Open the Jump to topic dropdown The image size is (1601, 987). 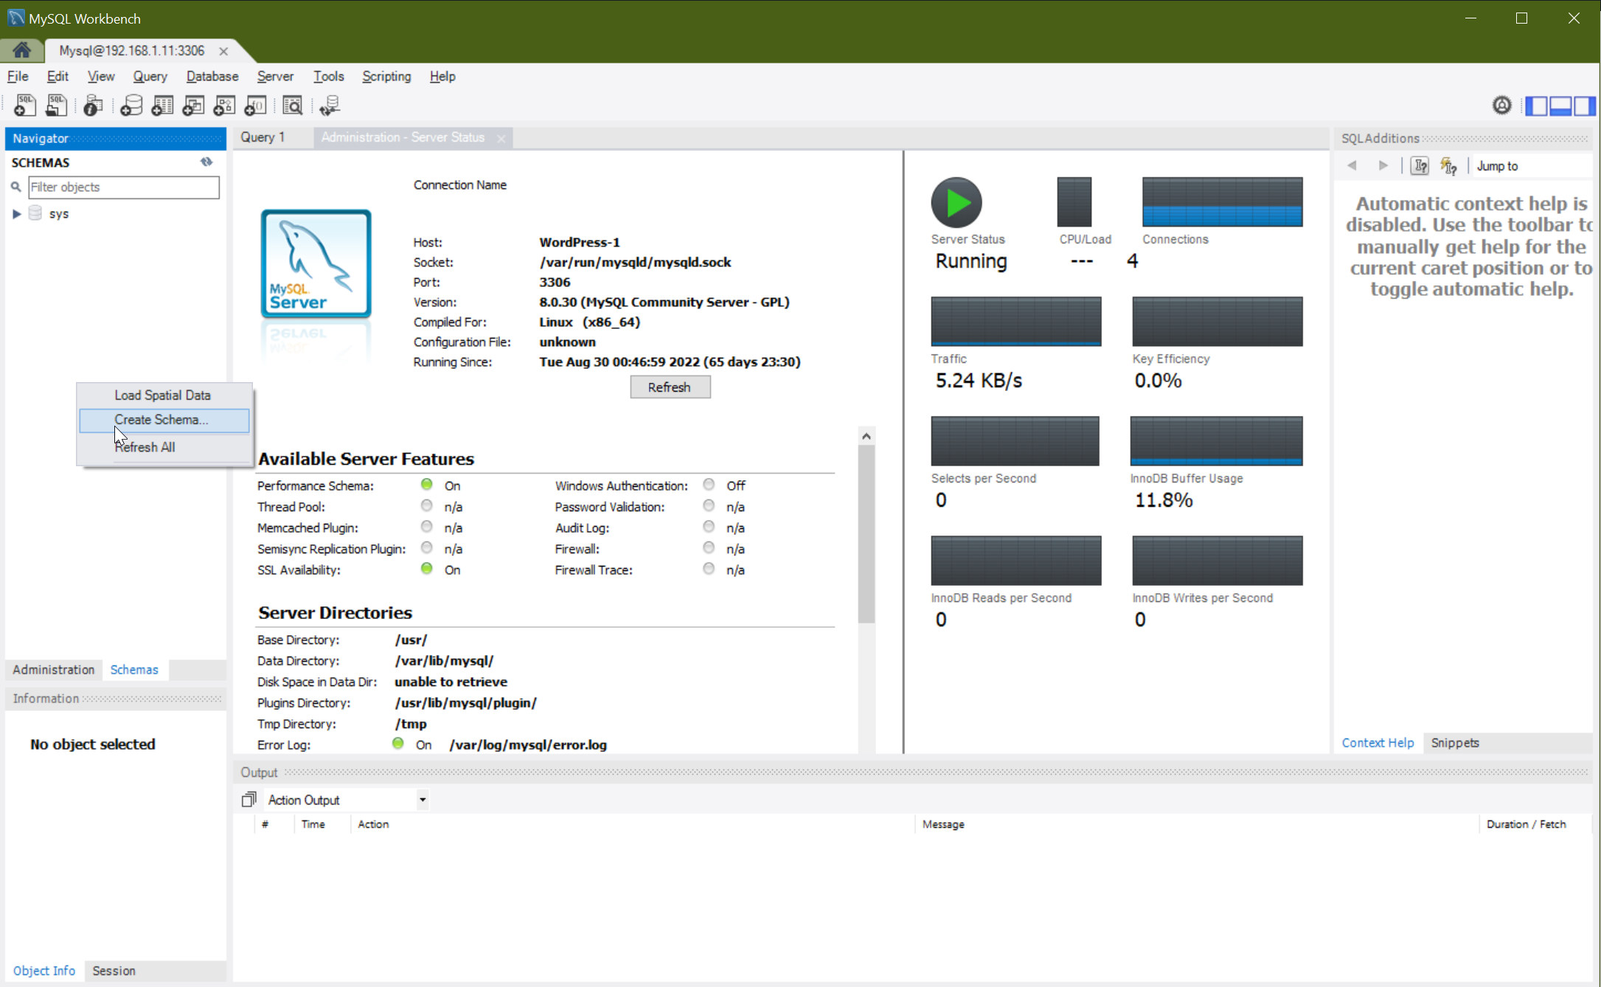1531,166
